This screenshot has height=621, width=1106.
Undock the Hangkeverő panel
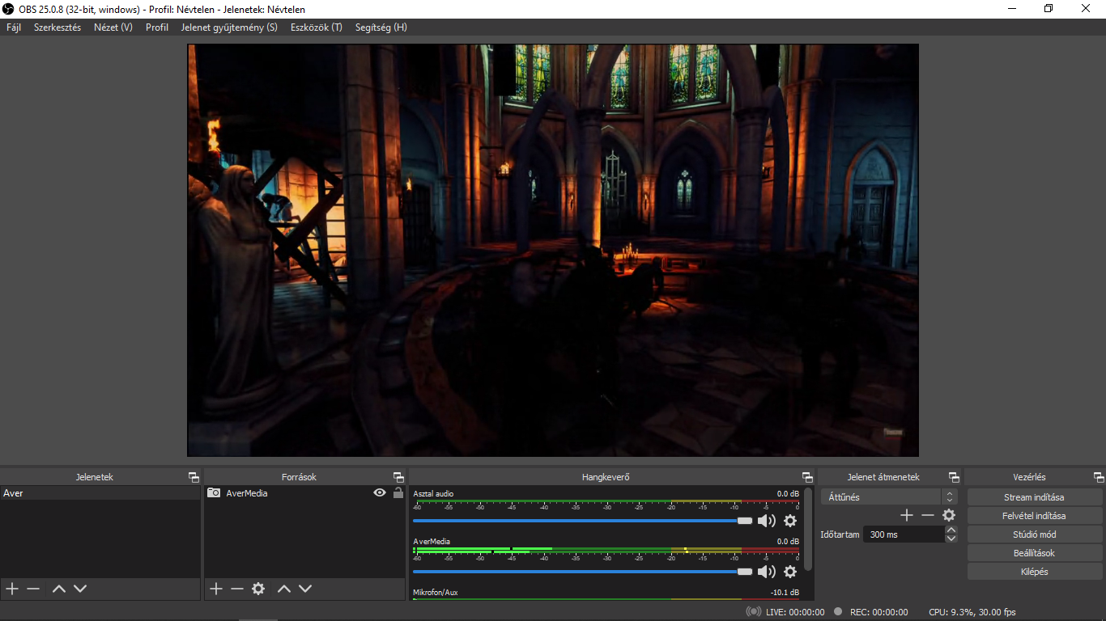[x=807, y=477]
